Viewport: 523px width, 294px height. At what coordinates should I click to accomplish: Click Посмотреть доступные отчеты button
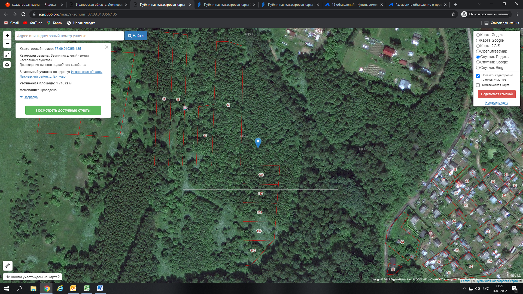[x=63, y=110]
